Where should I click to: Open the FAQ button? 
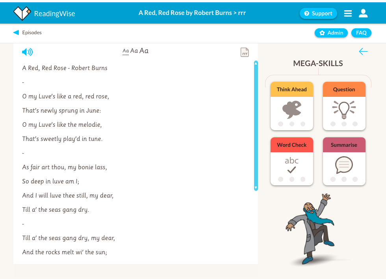[x=361, y=33]
